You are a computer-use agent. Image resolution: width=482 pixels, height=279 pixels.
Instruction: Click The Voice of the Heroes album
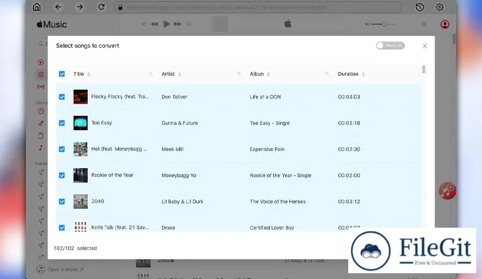click(x=277, y=202)
